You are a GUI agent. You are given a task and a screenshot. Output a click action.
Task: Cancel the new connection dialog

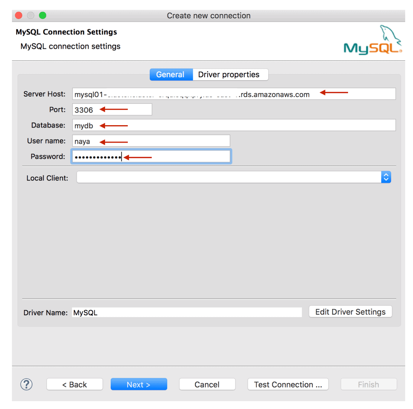[207, 384]
